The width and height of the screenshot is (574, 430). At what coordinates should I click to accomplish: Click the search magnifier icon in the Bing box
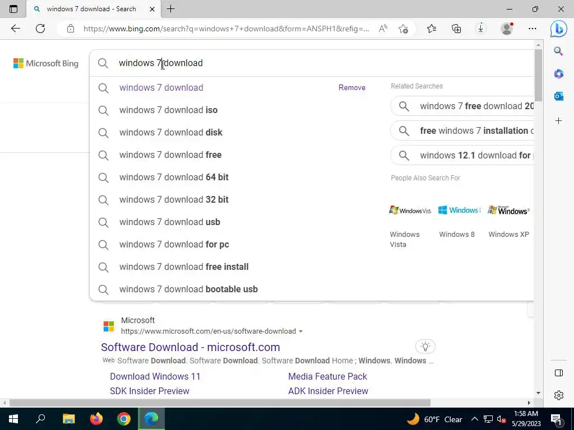click(x=103, y=63)
